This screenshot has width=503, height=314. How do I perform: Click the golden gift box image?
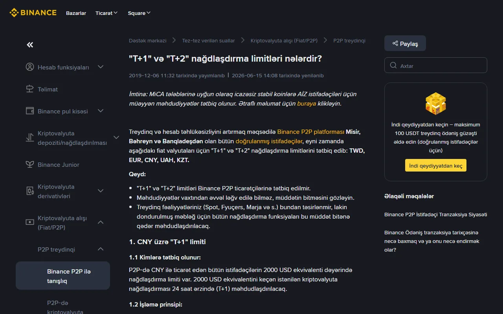[436, 104]
